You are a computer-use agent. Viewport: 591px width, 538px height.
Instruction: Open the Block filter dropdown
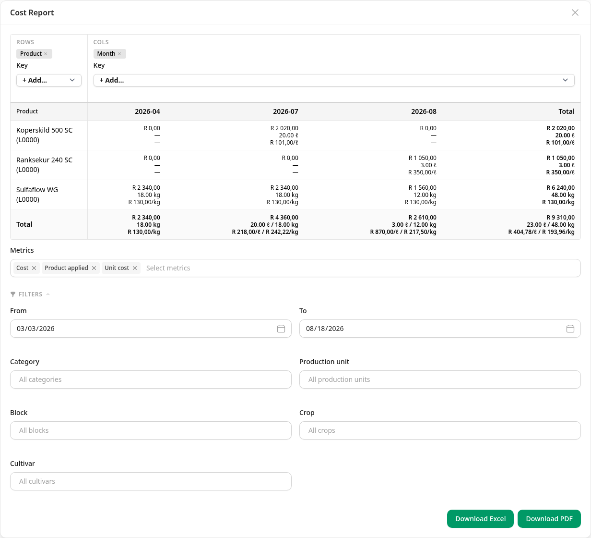tap(151, 430)
